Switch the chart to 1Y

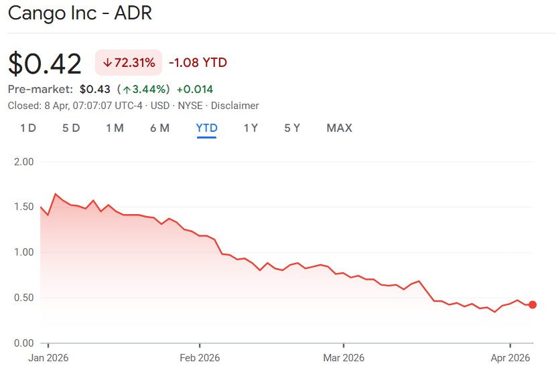251,128
